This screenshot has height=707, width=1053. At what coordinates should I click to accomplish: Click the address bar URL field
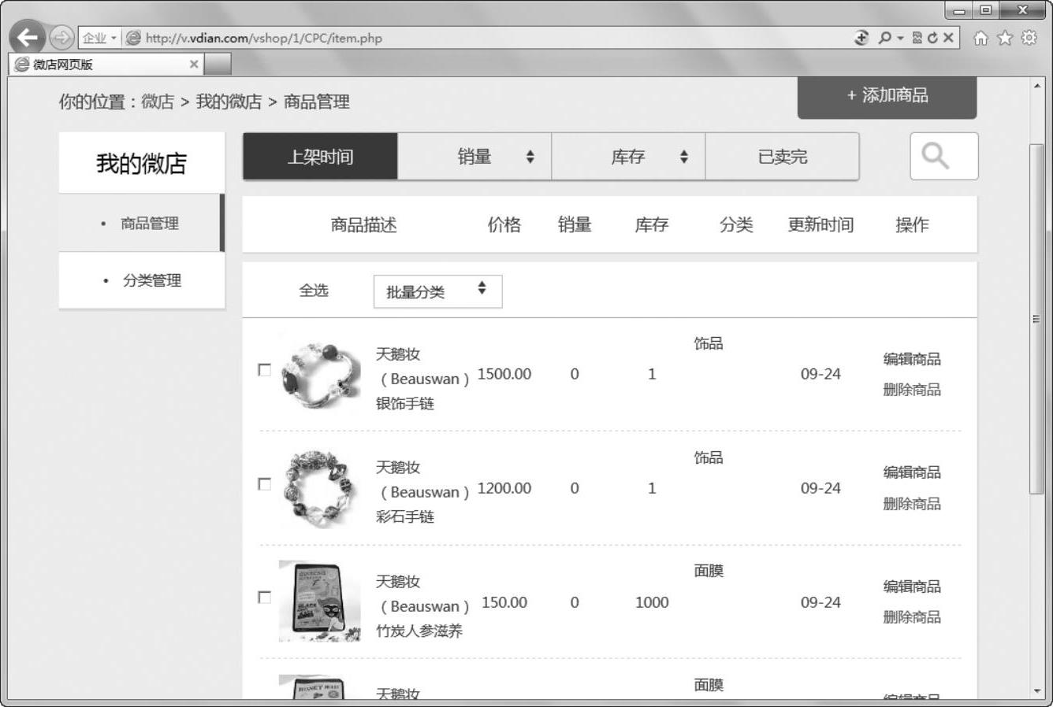[489, 38]
